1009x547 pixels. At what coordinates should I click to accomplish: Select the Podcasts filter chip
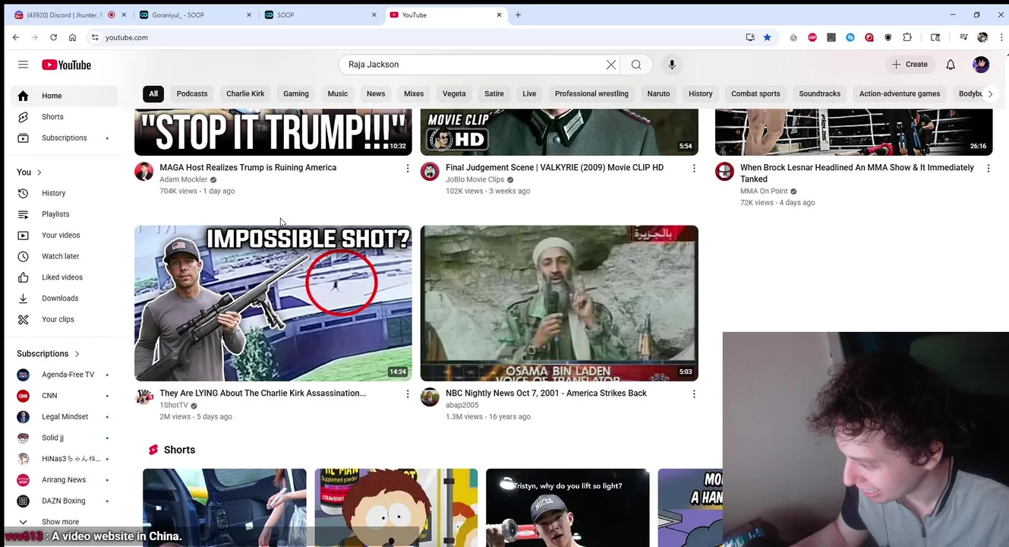click(192, 94)
